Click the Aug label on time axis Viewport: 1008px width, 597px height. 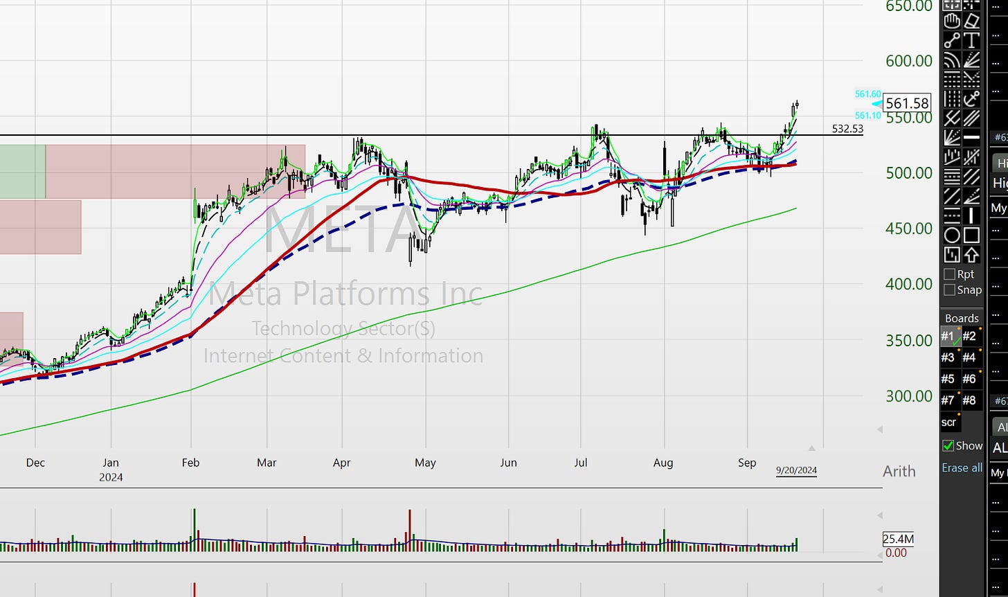tap(663, 463)
